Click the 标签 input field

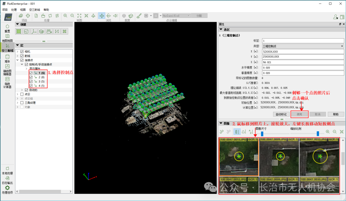click(303, 41)
